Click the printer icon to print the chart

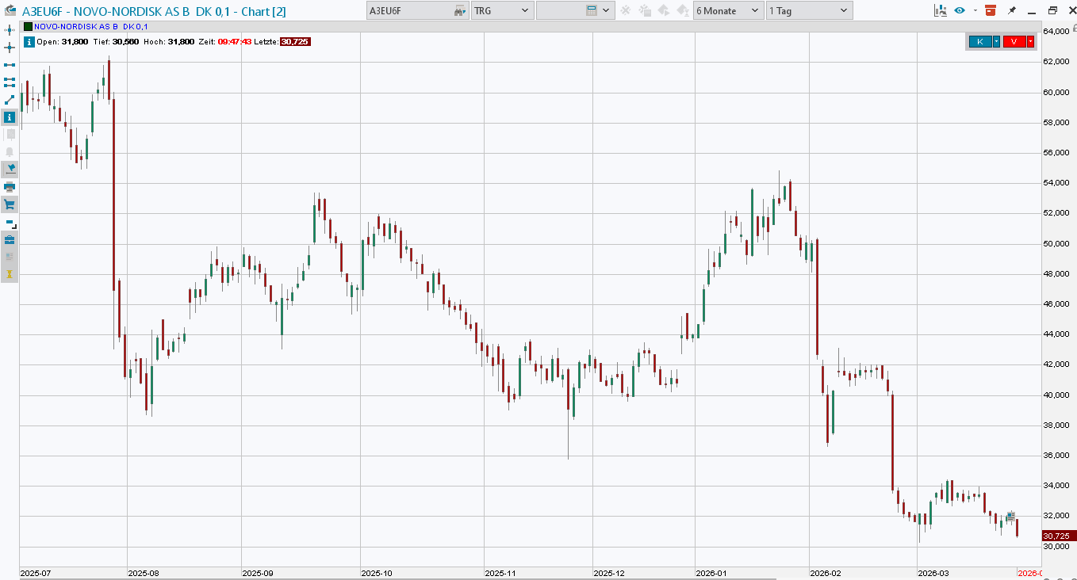tap(10, 187)
